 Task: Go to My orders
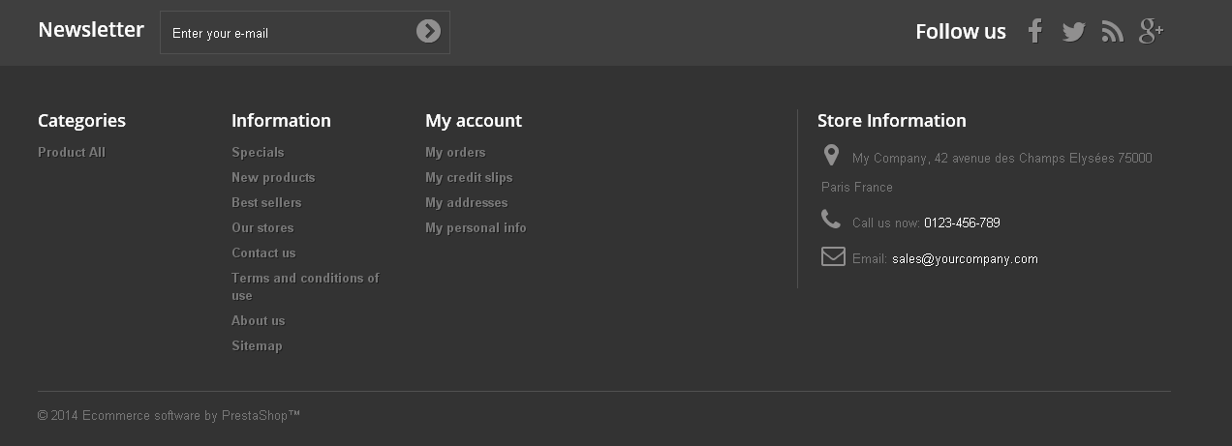[x=455, y=153]
